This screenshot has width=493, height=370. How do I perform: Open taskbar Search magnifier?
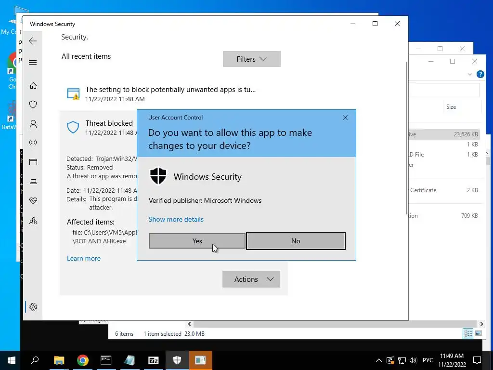[x=35, y=360]
